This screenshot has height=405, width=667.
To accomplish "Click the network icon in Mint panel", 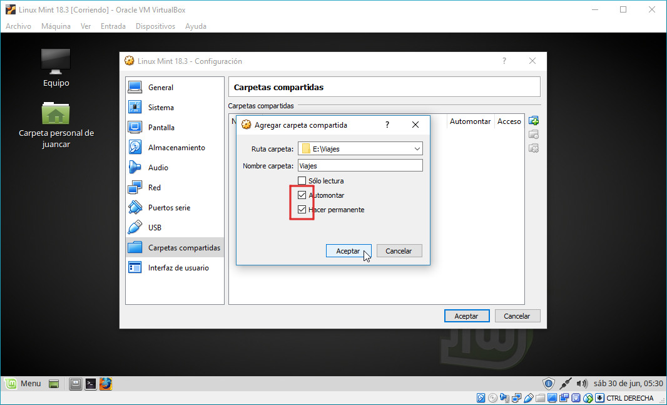I will pos(565,383).
